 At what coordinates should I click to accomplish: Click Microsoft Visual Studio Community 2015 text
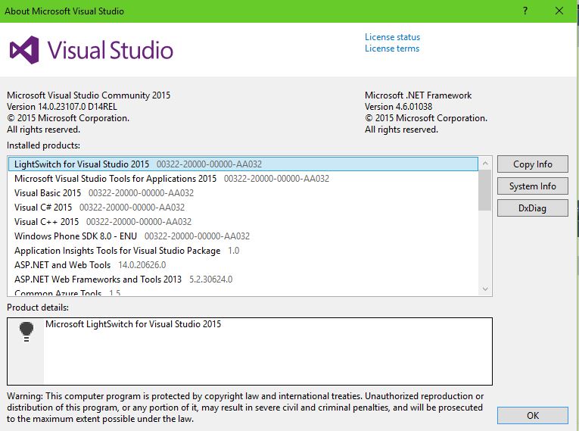tap(89, 95)
